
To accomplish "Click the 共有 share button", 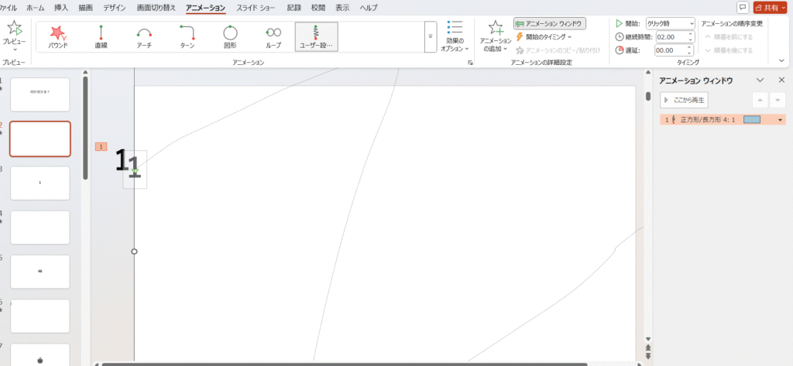I will coord(770,7).
